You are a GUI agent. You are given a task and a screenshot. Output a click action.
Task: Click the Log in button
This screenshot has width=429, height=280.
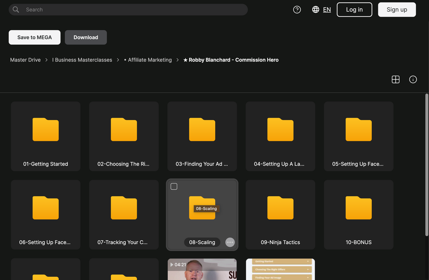tap(354, 10)
